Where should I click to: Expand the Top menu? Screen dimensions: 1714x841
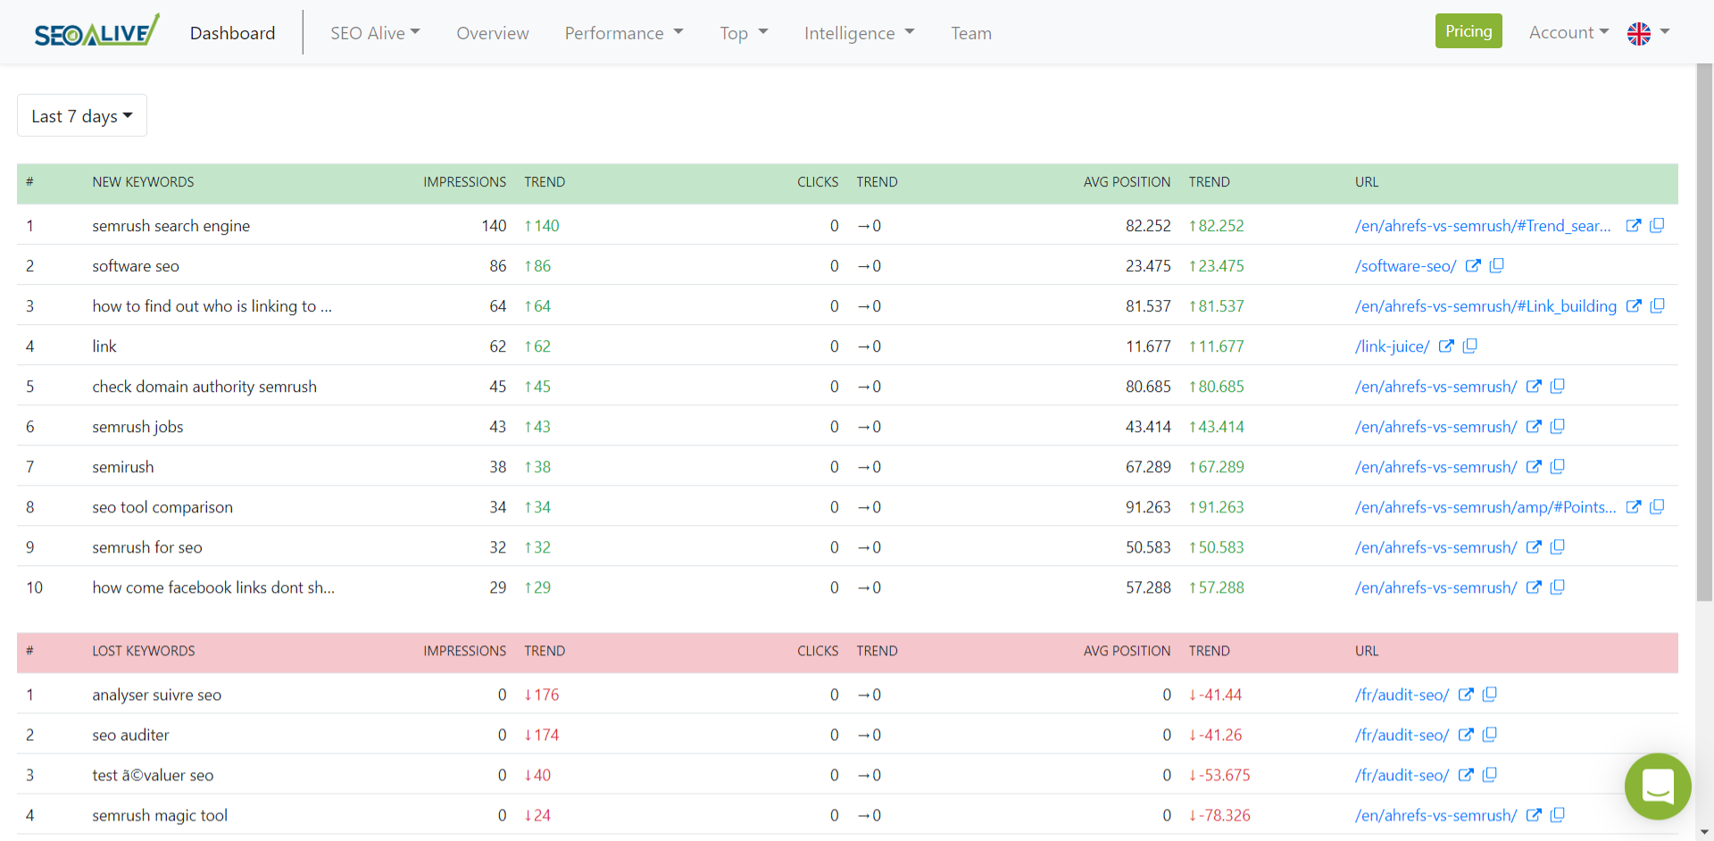coord(744,33)
